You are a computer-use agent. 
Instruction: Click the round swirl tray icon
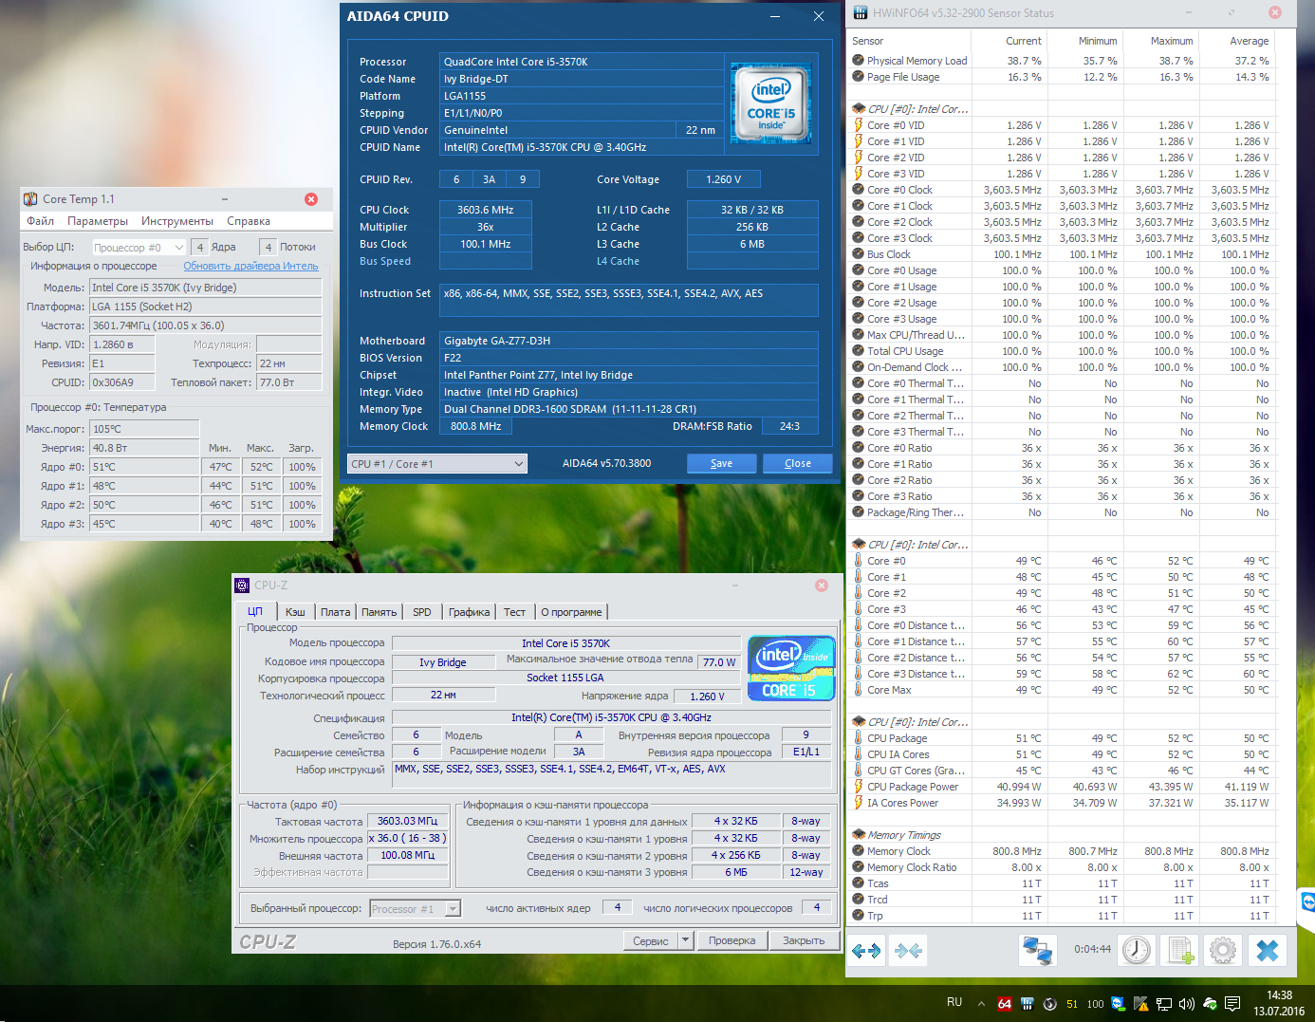click(1049, 1003)
